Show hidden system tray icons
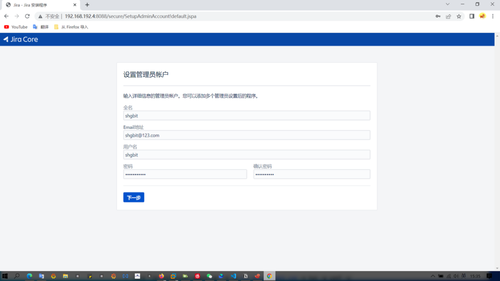 coord(433,276)
